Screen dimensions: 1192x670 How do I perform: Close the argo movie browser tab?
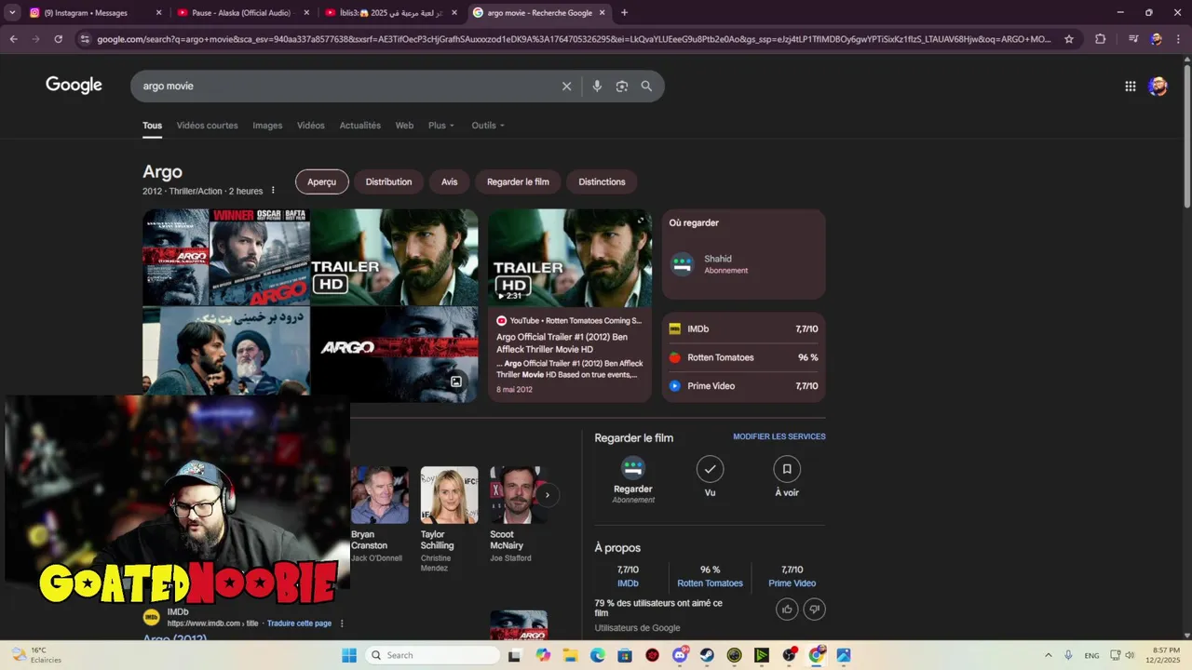[x=603, y=13]
